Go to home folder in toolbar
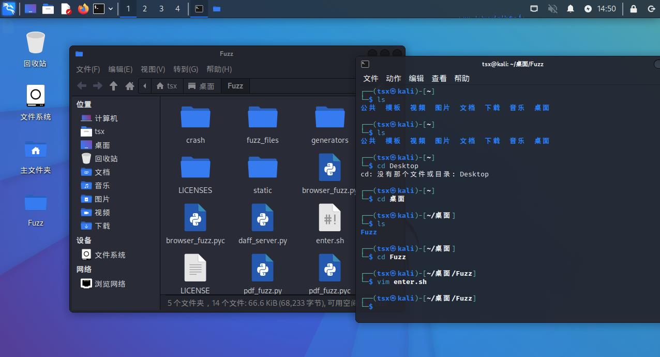Screen dimensions: 660x357 130,86
